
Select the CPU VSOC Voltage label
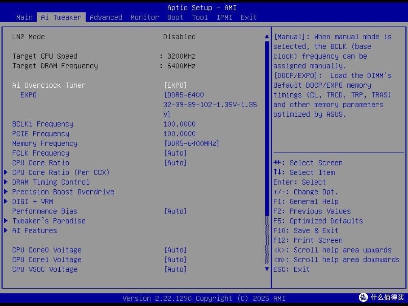click(45, 269)
